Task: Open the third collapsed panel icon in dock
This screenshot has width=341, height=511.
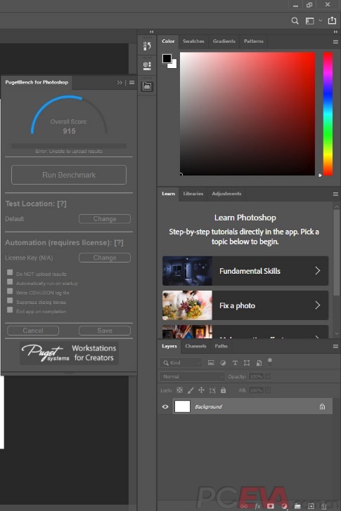Action: point(147,86)
